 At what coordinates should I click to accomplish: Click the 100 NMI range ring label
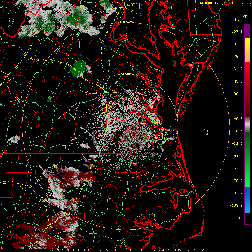(x=126, y=22)
